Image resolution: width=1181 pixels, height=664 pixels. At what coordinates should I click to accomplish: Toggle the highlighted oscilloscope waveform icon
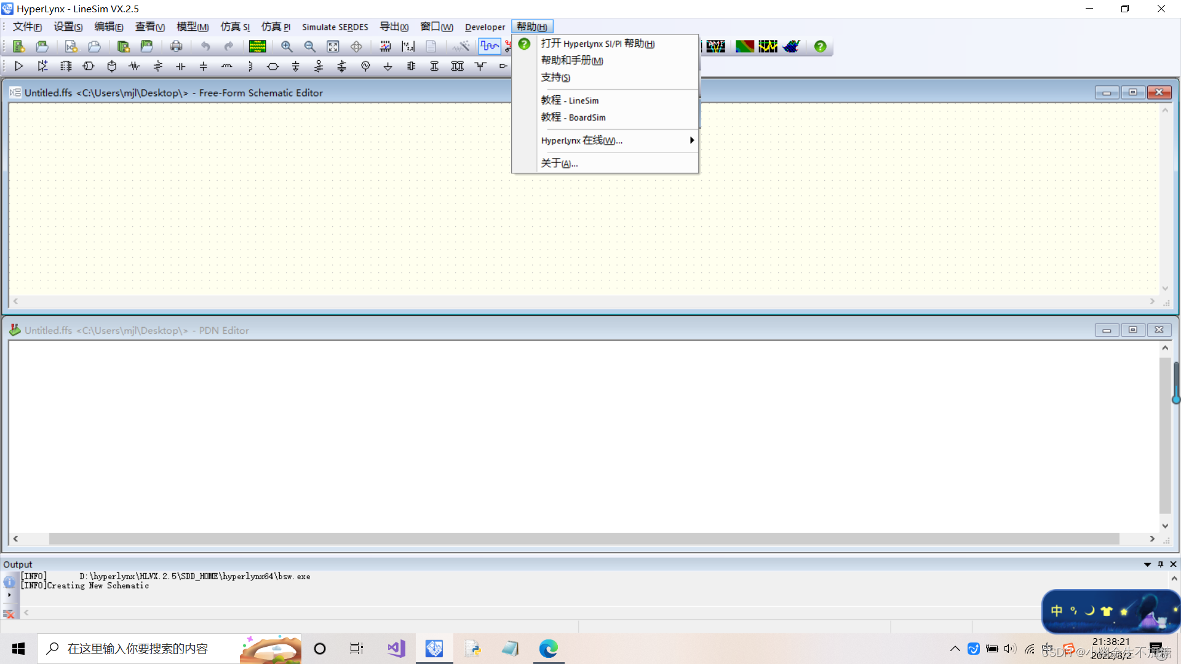pos(490,46)
